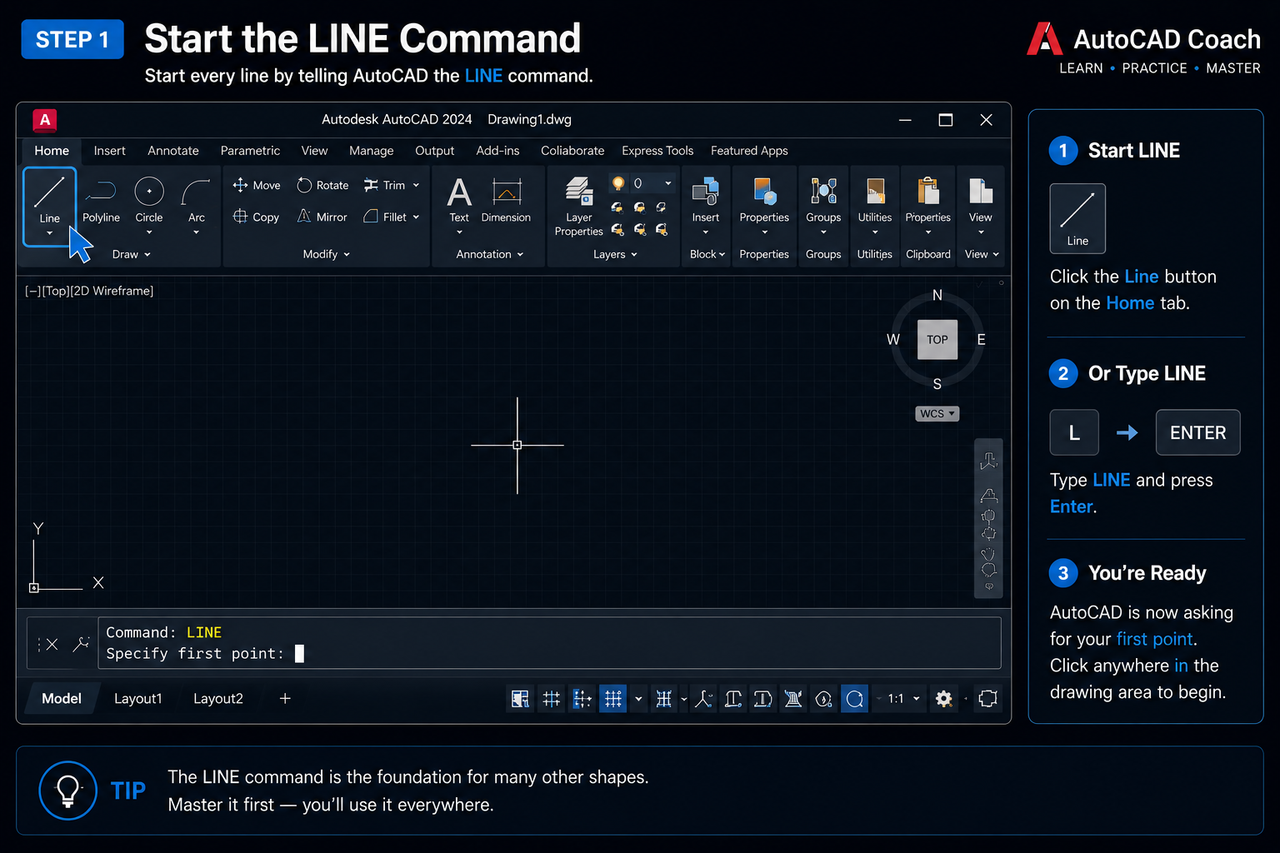
Task: Select the Polyline tool
Action: (101, 200)
